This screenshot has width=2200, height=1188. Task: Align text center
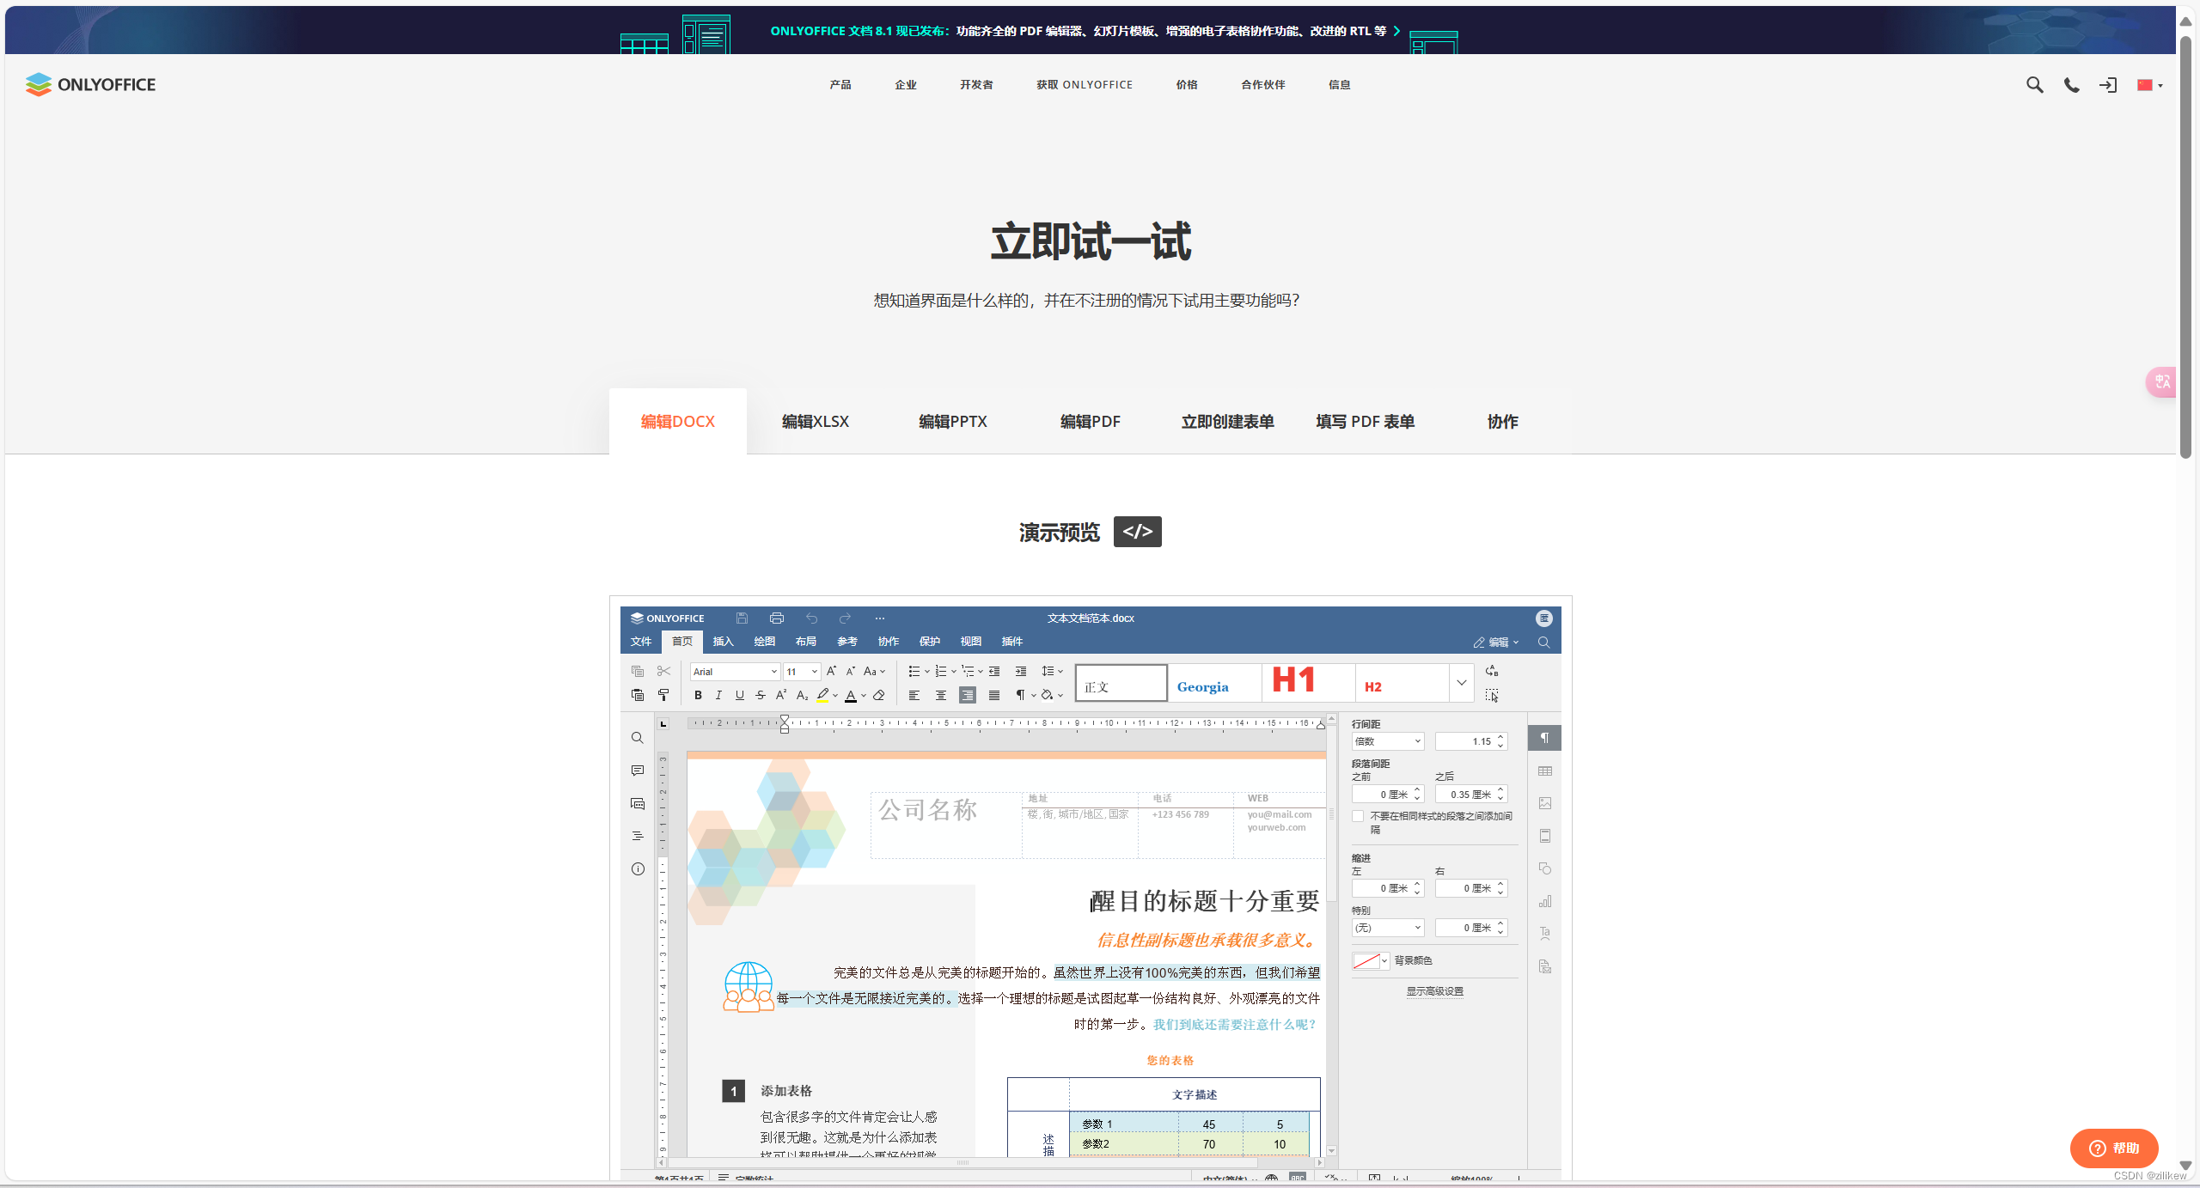click(941, 695)
